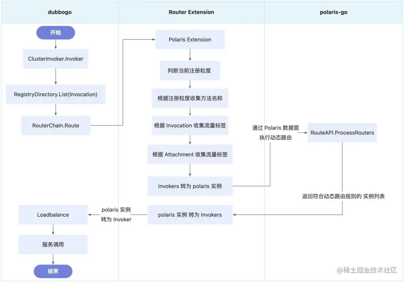
Task: Click the polaris-go lane header
Action: pos(333,12)
